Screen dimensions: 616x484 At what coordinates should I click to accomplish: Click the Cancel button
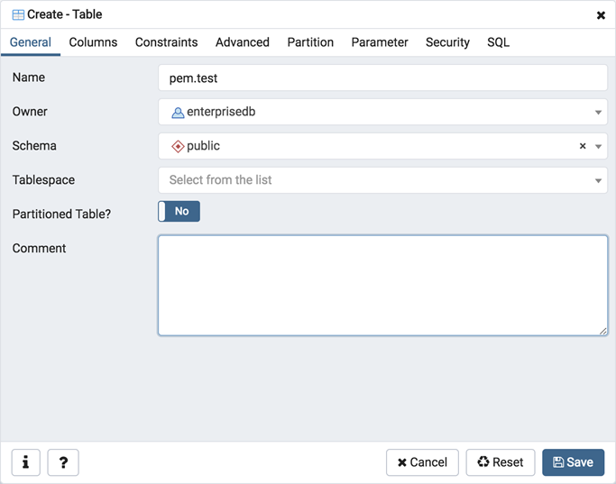coord(422,462)
